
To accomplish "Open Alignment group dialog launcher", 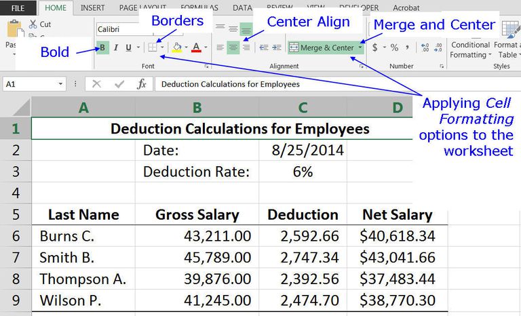I will (361, 66).
